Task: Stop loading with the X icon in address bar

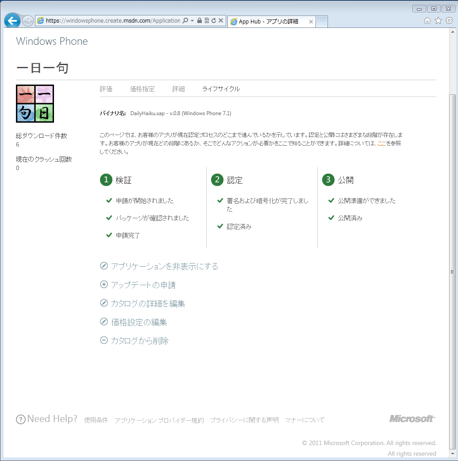Action: pos(221,20)
